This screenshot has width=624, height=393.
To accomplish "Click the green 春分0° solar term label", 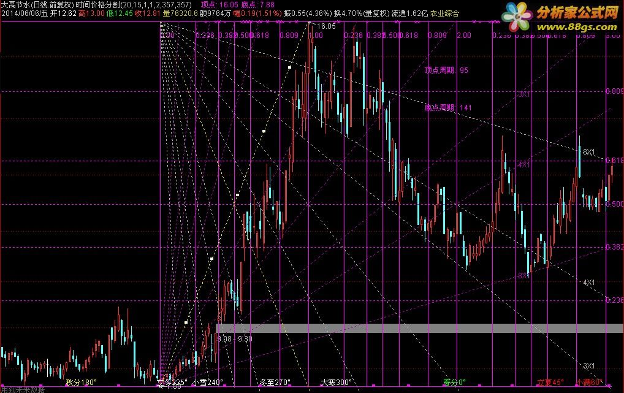I will [454, 382].
